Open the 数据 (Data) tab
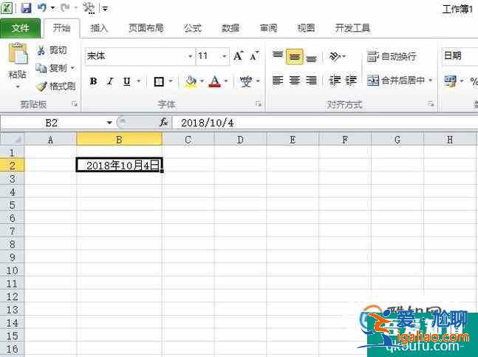This screenshot has height=357, width=478. tap(231, 28)
